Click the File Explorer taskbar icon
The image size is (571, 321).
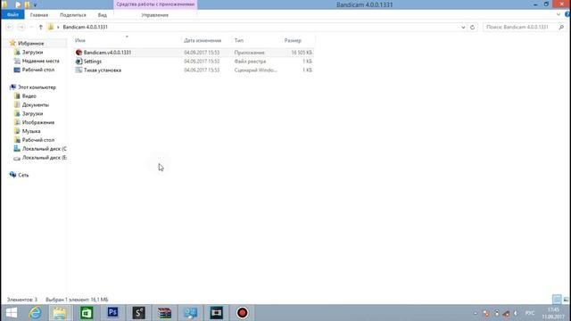coord(60,313)
